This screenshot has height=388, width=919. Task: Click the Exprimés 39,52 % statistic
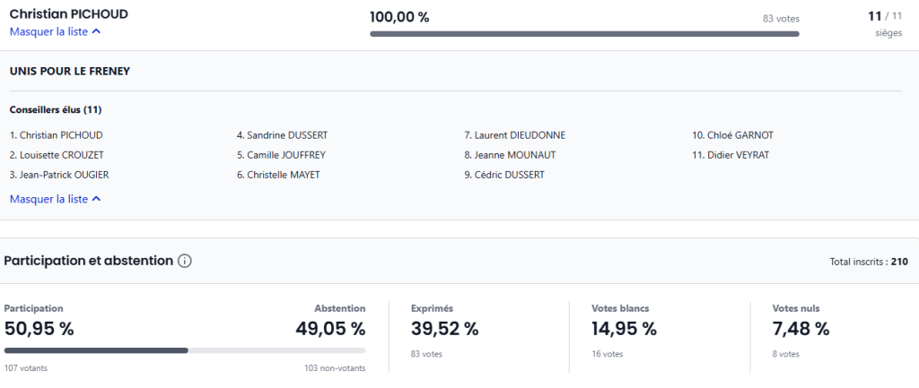pos(444,329)
